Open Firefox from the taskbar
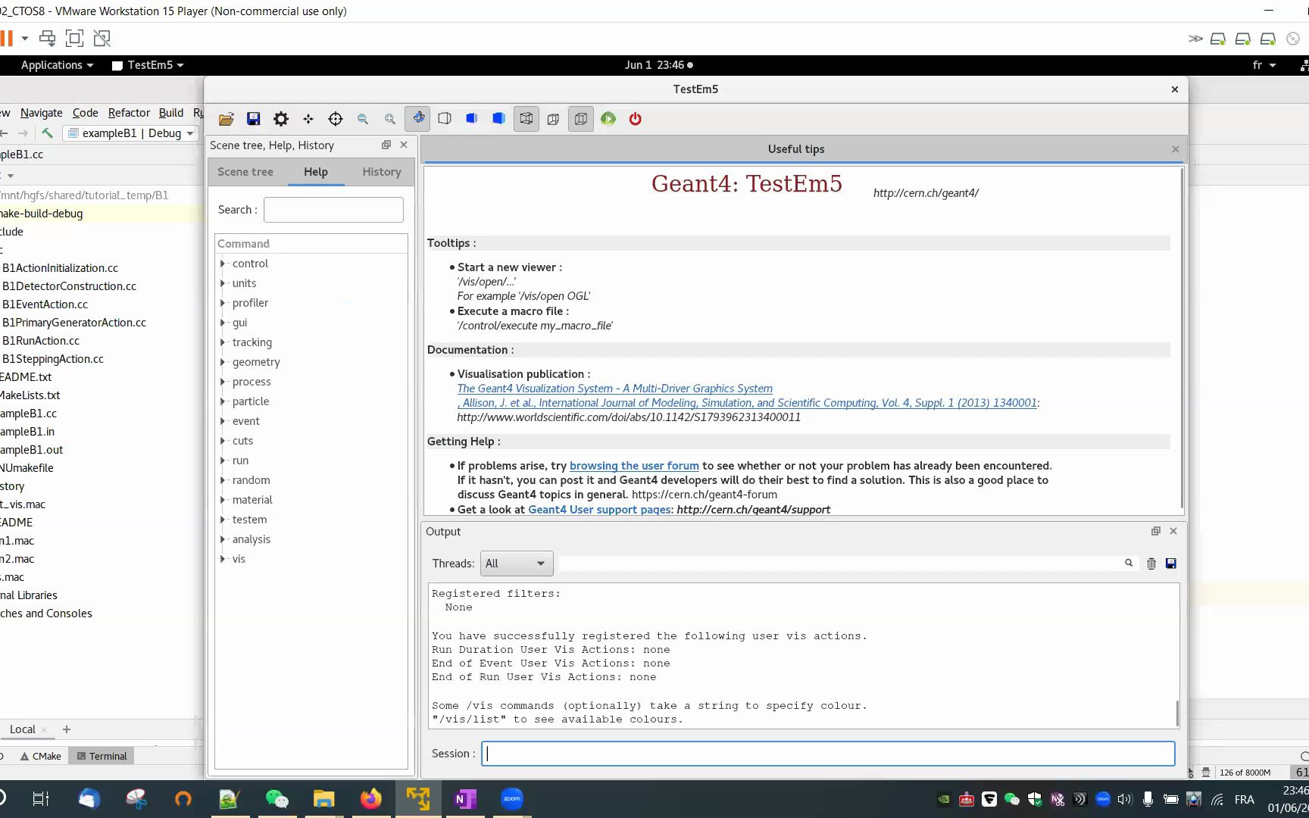The image size is (1309, 818). point(371,799)
